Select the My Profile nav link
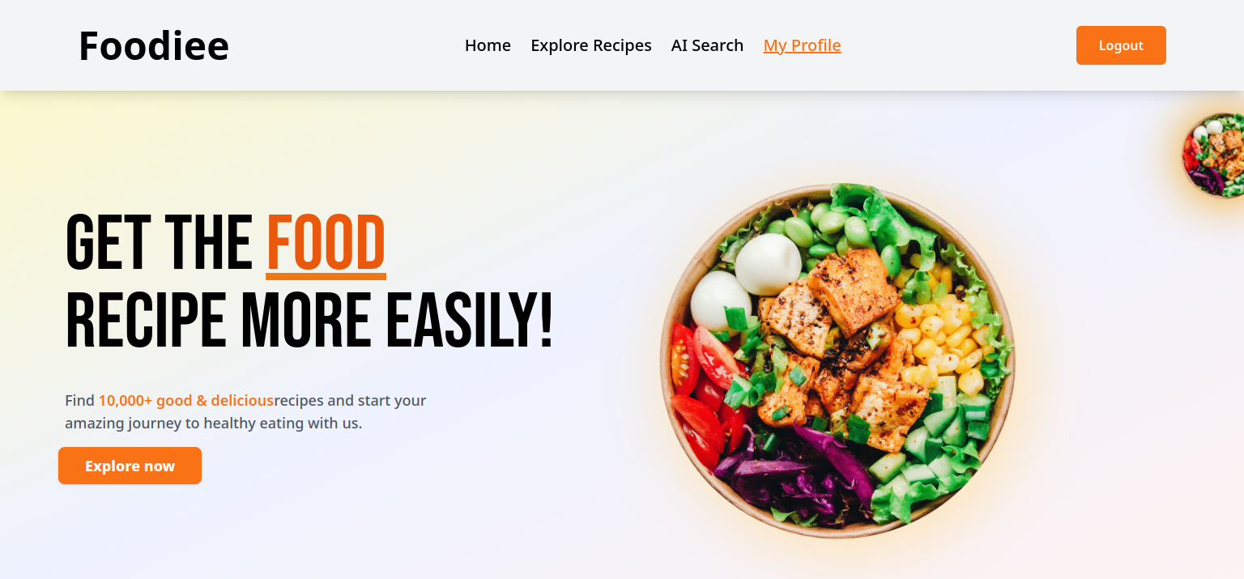Screen dimensions: 1244x579 point(802,45)
